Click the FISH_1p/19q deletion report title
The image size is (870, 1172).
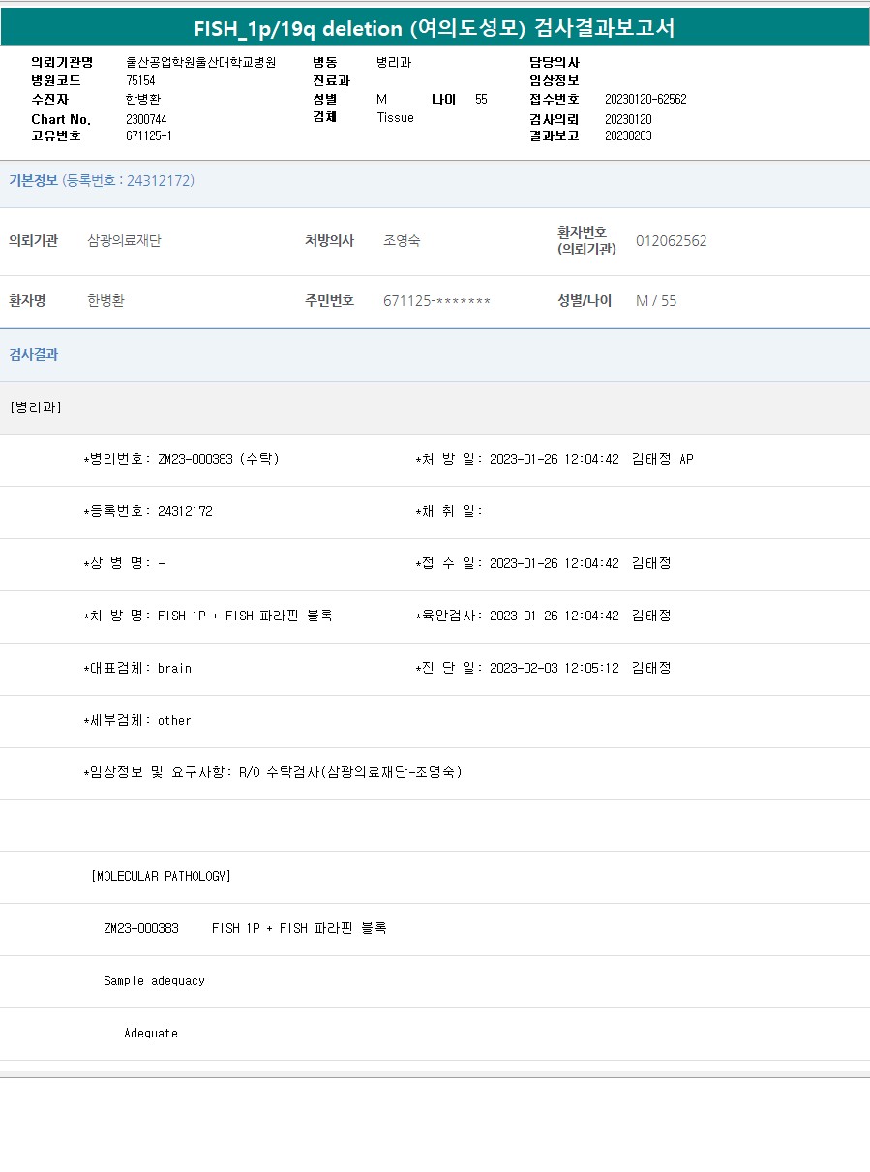point(435,28)
